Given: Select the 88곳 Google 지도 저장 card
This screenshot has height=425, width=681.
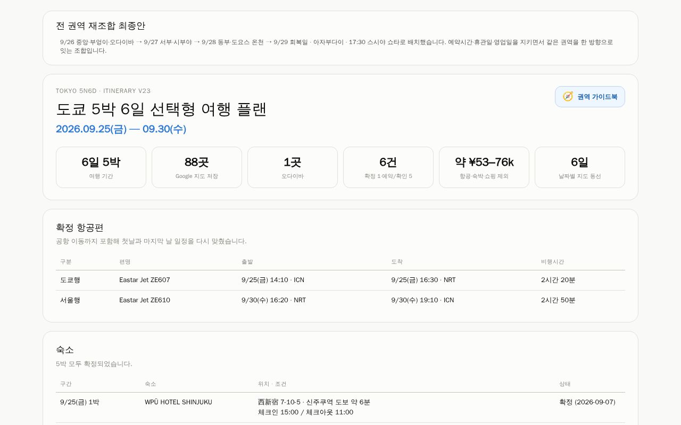Looking at the screenshot, I should pyautogui.click(x=197, y=167).
